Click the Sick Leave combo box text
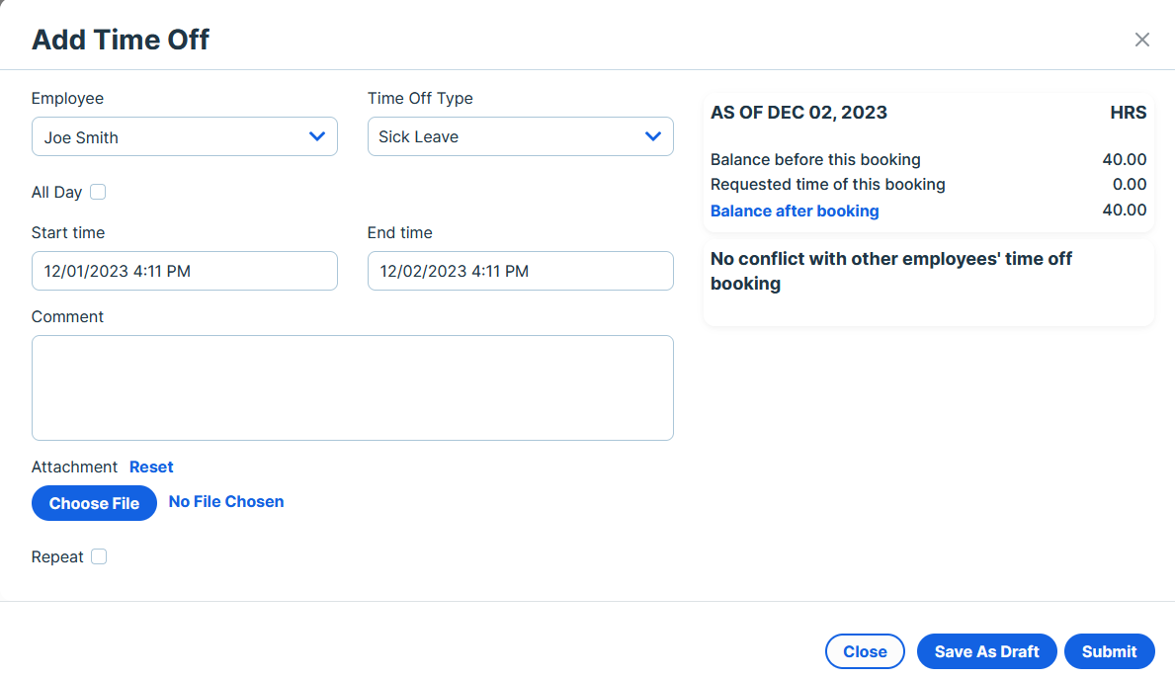The height and width of the screenshot is (679, 1175). coord(418,137)
